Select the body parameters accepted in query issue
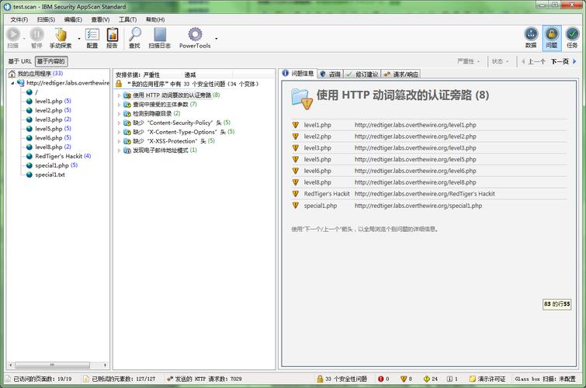The width and height of the screenshot is (586, 388). (x=161, y=104)
